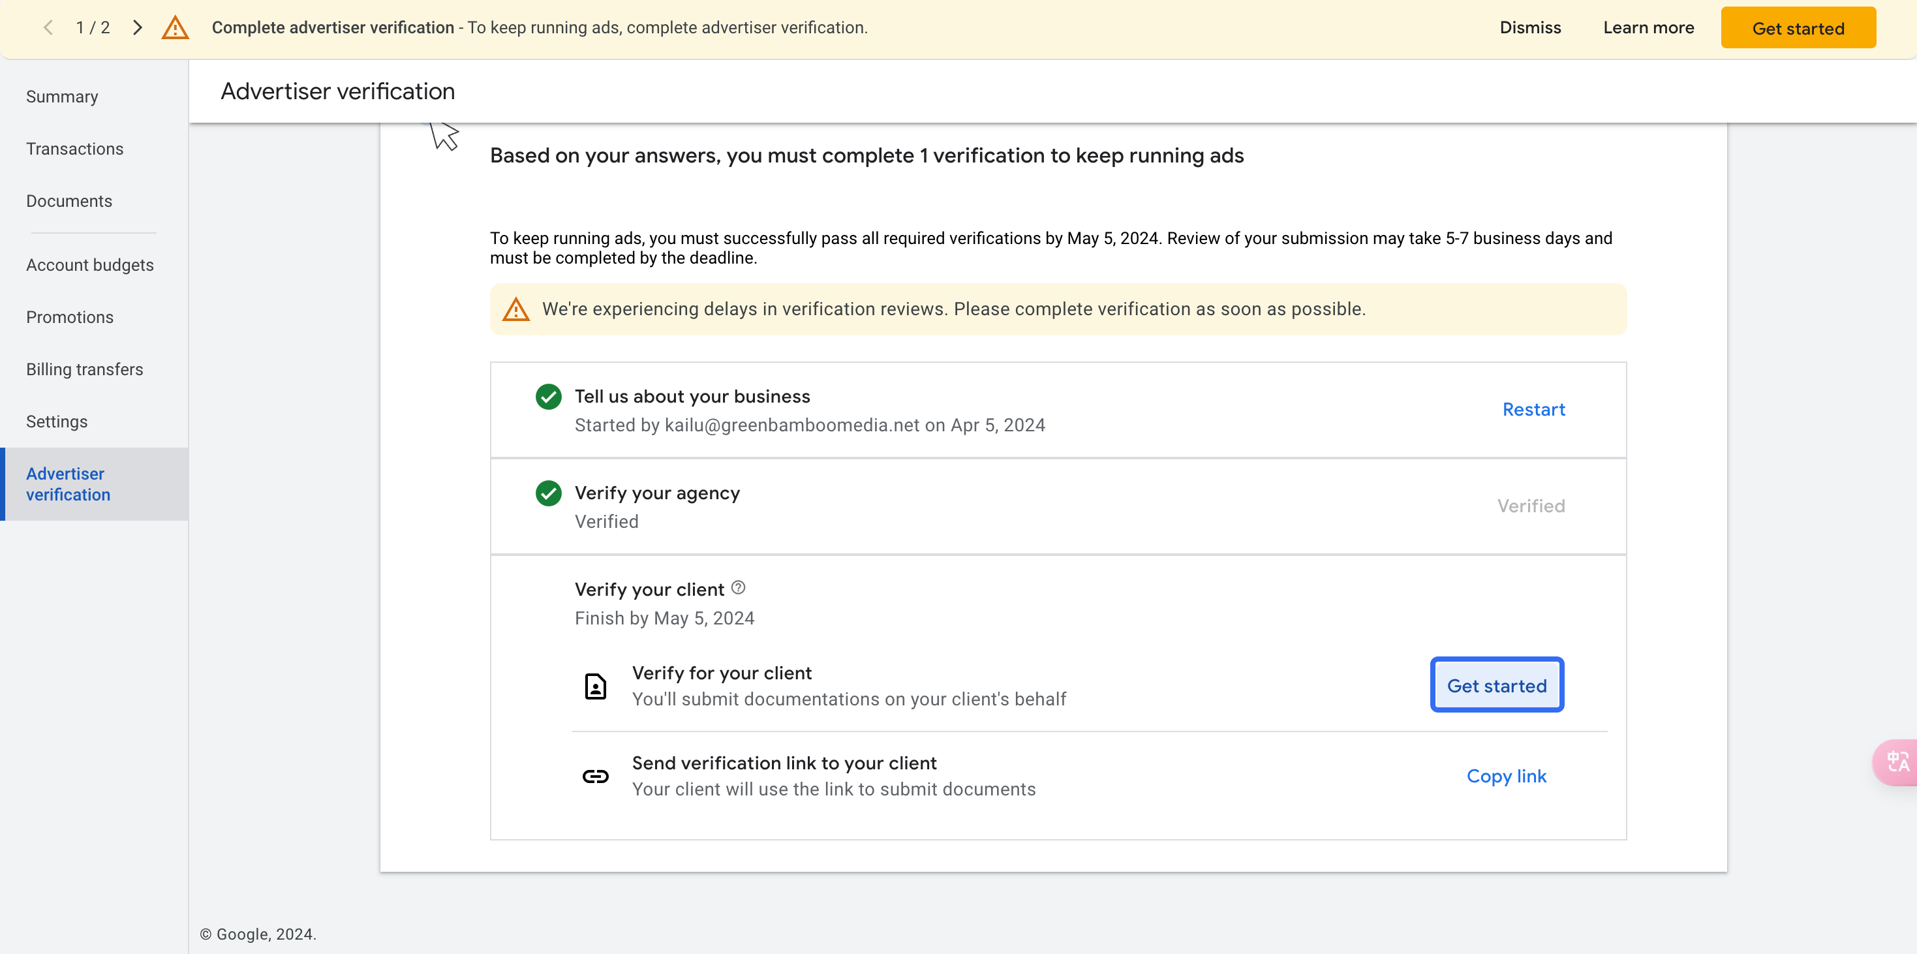Screen dimensions: 1917x954
Task: Click the orange Get started banner button
Action: (x=1798, y=28)
